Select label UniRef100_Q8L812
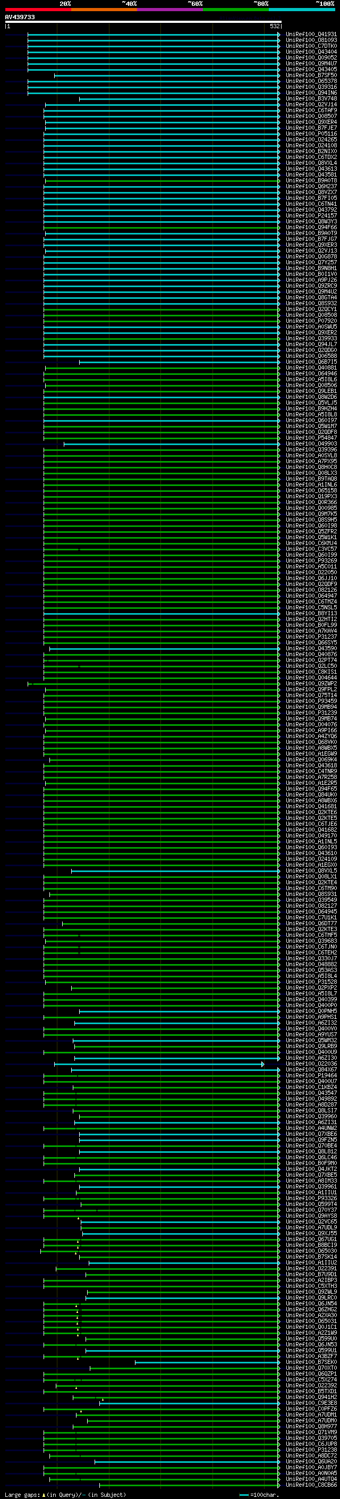 [x=311, y=1152]
